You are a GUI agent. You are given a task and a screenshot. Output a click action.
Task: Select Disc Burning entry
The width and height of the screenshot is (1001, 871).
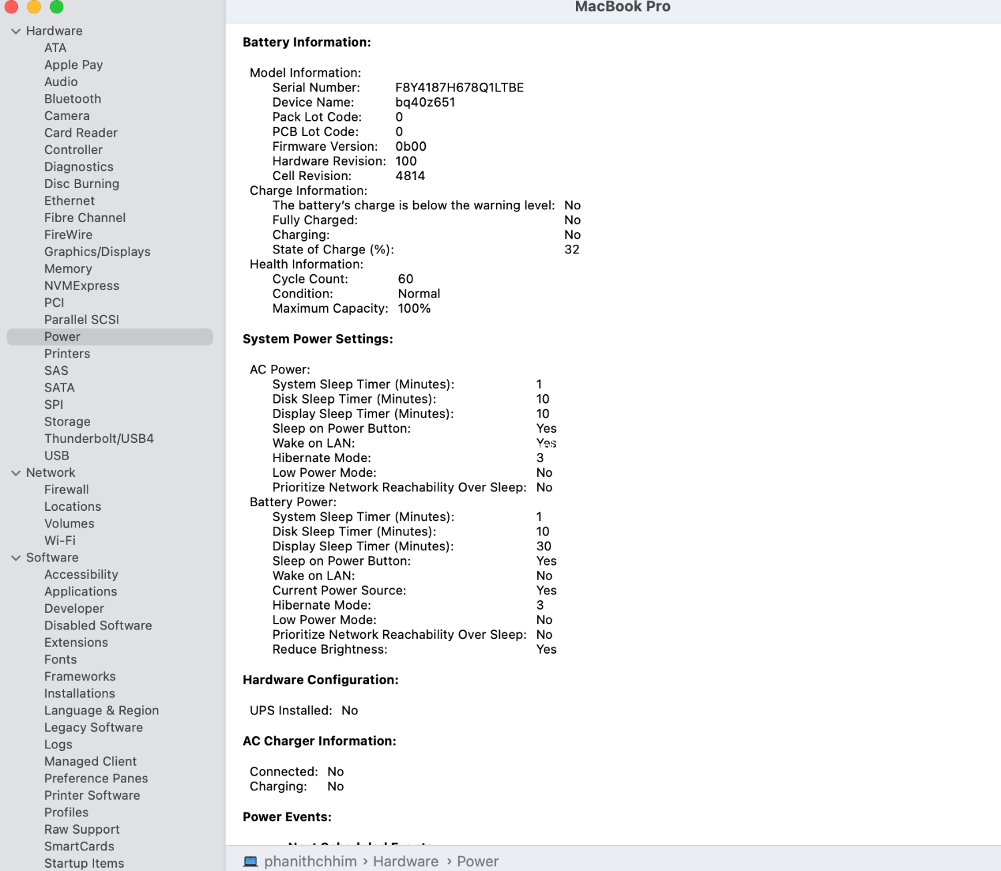[81, 184]
